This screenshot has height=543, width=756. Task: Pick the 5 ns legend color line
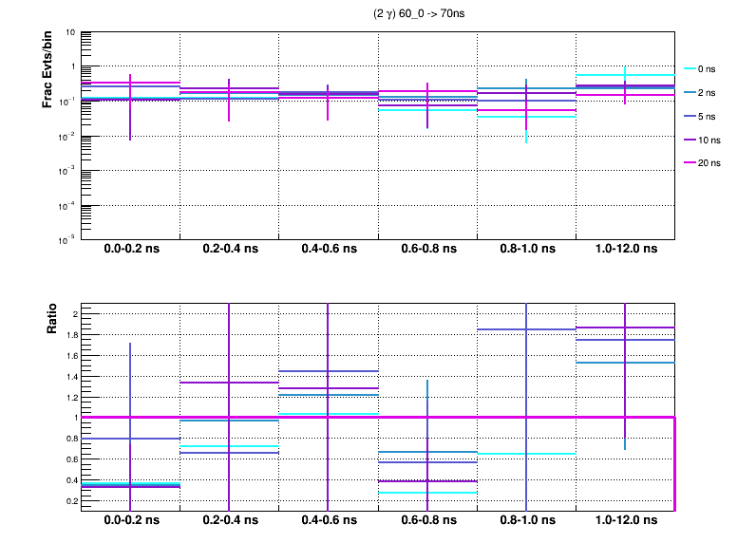[690, 116]
